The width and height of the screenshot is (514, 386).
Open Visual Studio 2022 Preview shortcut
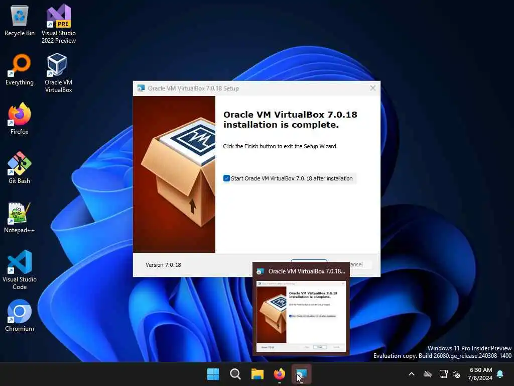pyautogui.click(x=58, y=24)
